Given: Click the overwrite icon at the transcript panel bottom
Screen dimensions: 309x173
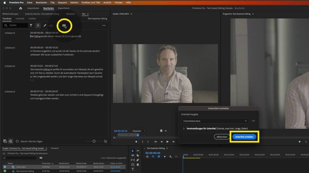Looking at the screenshot, I should 11,141.
